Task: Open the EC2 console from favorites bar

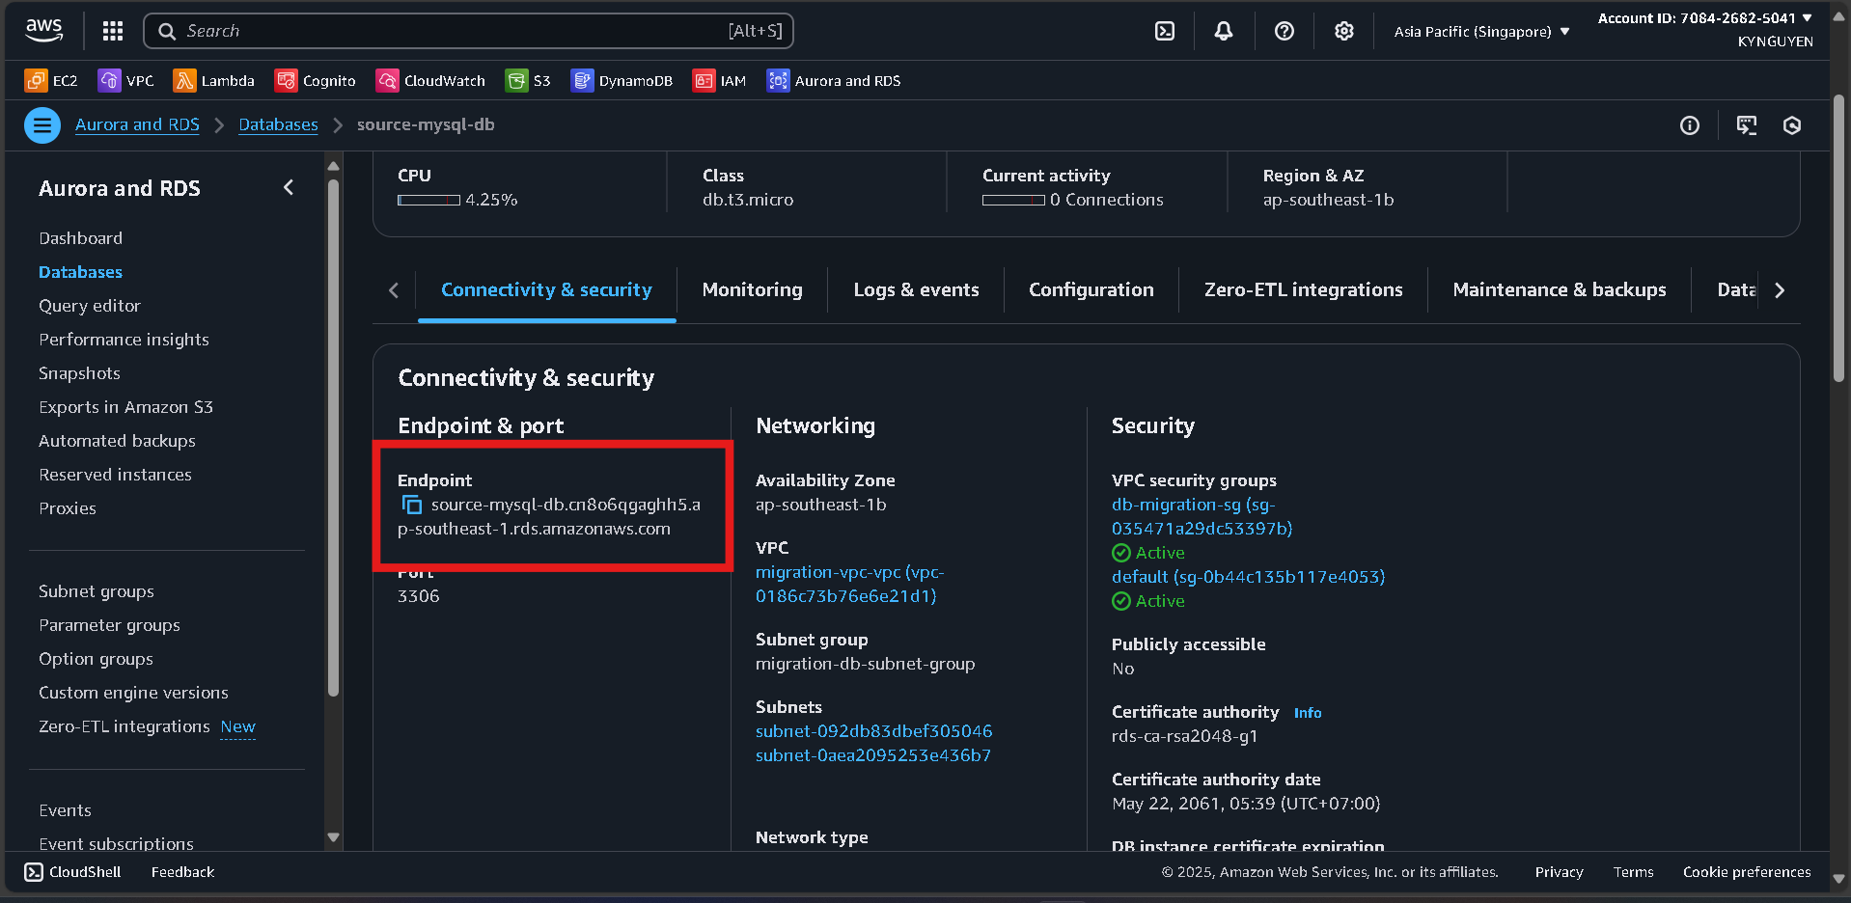Action: pyautogui.click(x=51, y=80)
